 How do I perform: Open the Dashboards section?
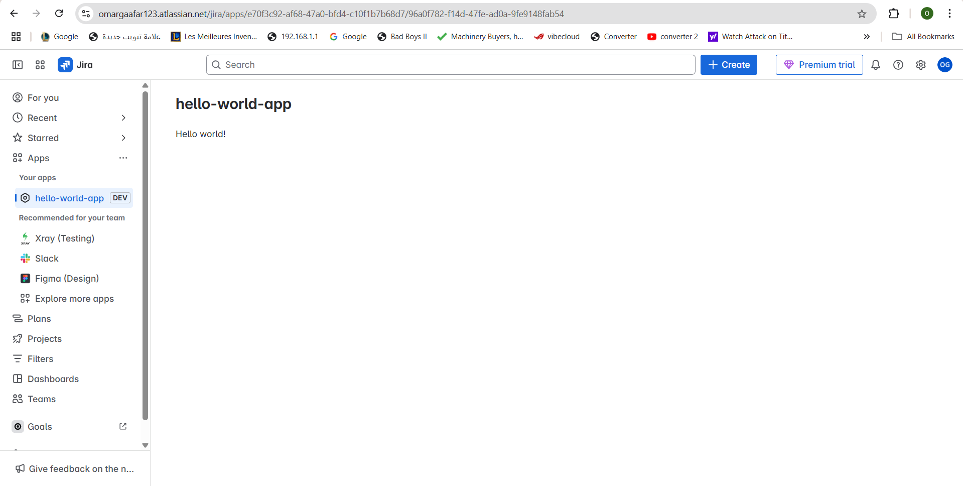tap(53, 379)
